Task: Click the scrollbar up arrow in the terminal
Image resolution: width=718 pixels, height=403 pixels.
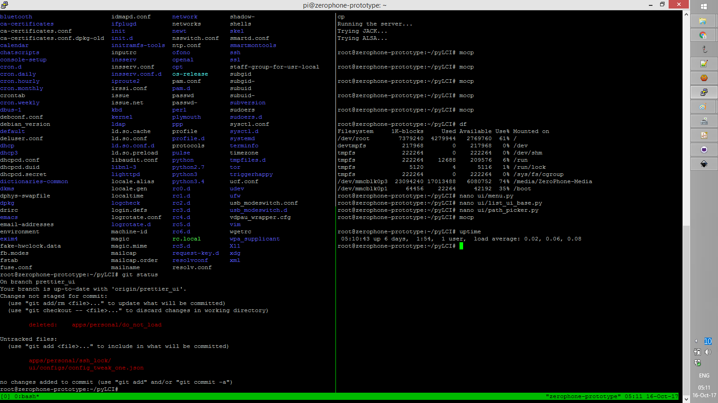Action: coord(686,14)
